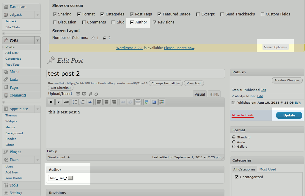Click the Bold formatting button
305x196 pixels.
[51, 102]
